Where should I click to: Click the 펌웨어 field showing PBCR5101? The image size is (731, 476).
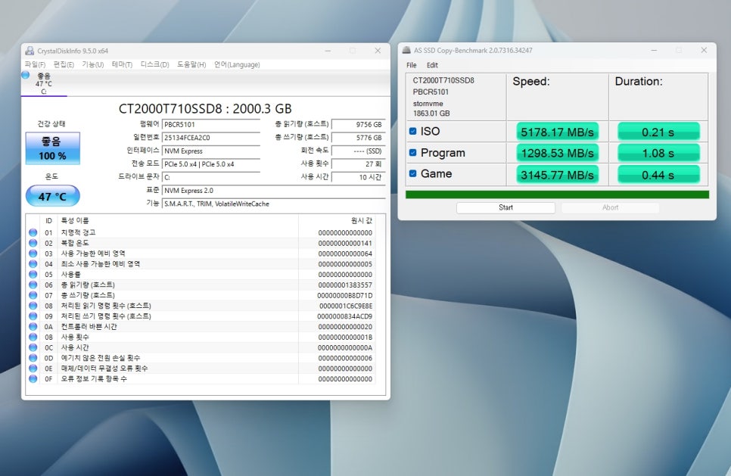[210, 124]
